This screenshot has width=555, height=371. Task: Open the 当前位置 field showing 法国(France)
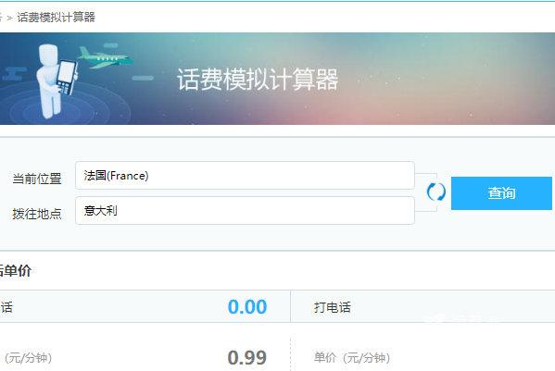click(245, 175)
